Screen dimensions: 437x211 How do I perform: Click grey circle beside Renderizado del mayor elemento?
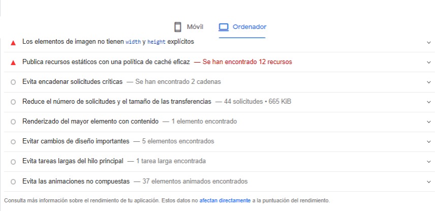tap(13, 122)
